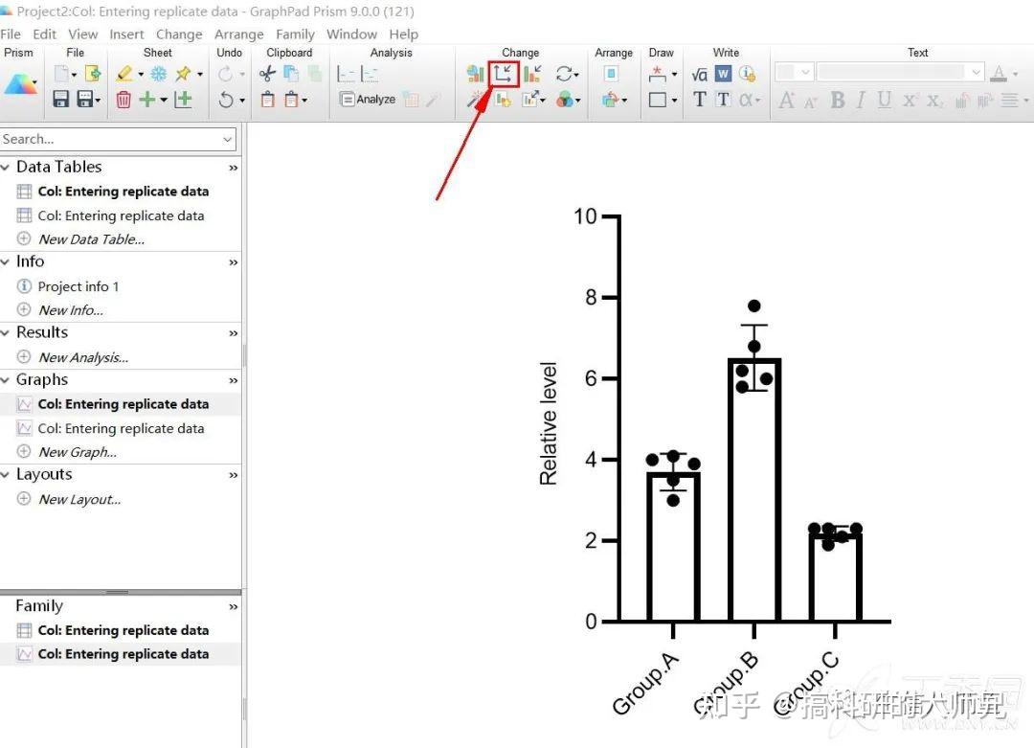Image resolution: width=1034 pixels, height=748 pixels.
Task: Click the green plus new sheet icon
Action: coord(147,100)
